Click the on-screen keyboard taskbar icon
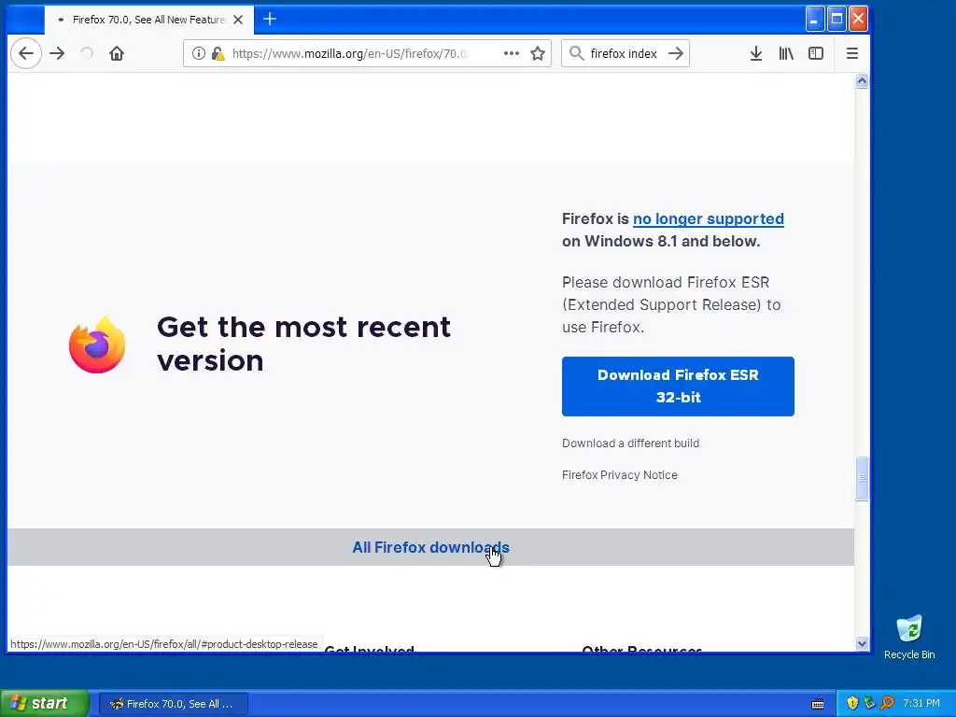956x717 pixels. point(818,704)
